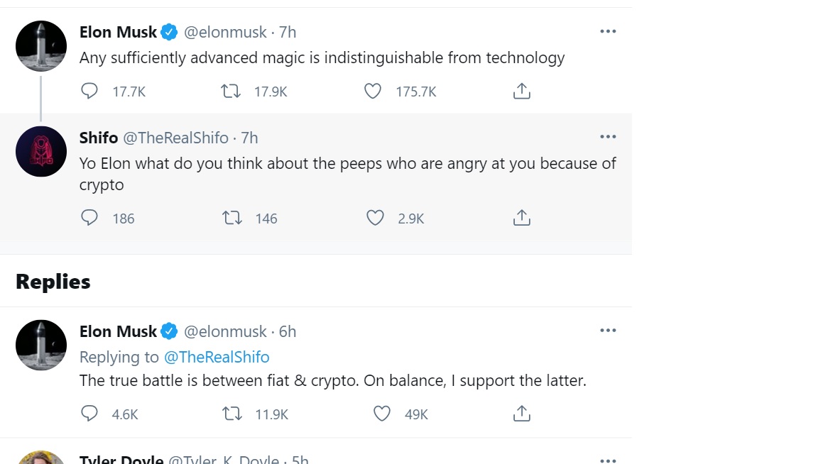The image size is (818, 464).
Task: Reply to Elon's fiat & crypto tweet
Action: coord(89,414)
